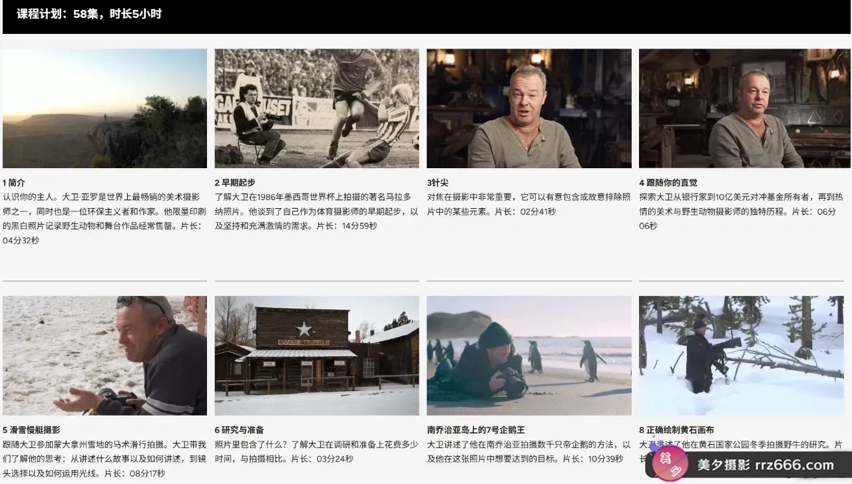Click the title '6 研究与准备'
Screen dimensions: 852x484
(240, 429)
